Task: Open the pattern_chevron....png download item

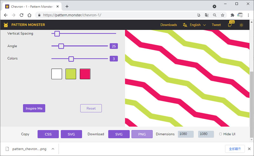Action: pyautogui.click(x=29, y=149)
